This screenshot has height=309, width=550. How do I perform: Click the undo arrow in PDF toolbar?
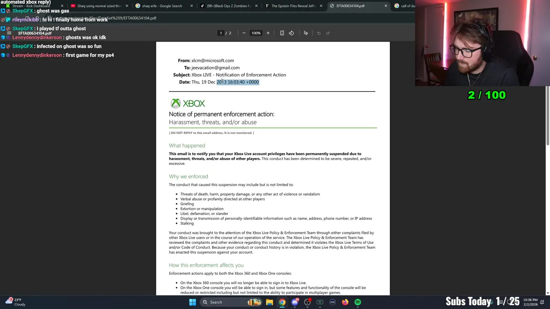(319, 33)
